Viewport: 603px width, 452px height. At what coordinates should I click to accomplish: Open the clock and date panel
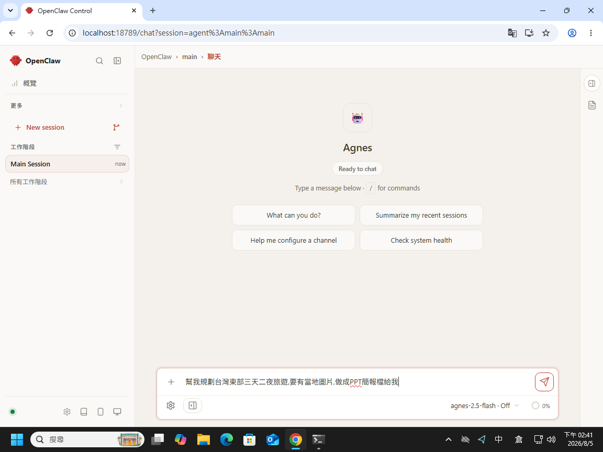578,439
